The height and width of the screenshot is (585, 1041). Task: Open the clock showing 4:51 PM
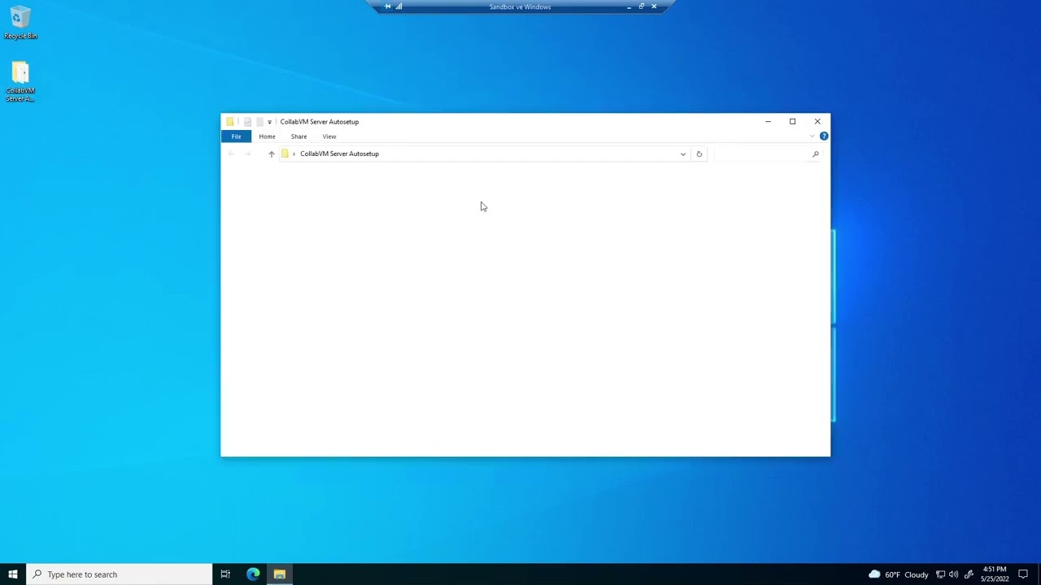pyautogui.click(x=995, y=574)
